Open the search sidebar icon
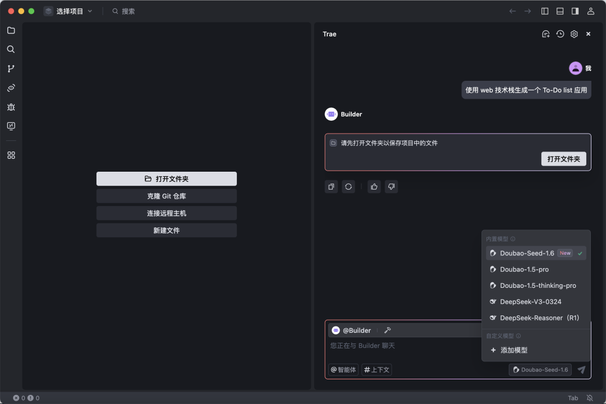Viewport: 606px width, 404px height. pyautogui.click(x=11, y=49)
